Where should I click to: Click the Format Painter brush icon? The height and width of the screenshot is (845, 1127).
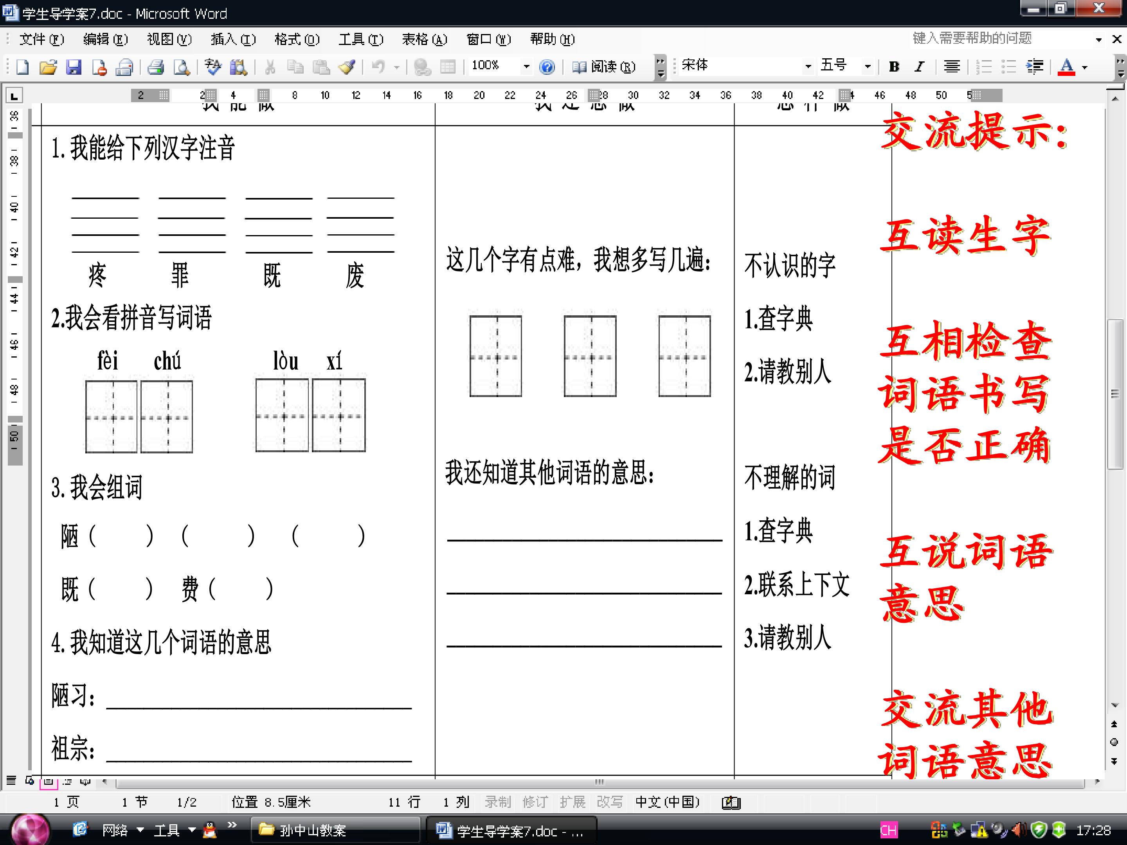347,67
